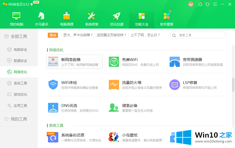Viewport: 235px width, 148px height.
Task: Open 我的工具 in sidebar
Action: [19, 119]
